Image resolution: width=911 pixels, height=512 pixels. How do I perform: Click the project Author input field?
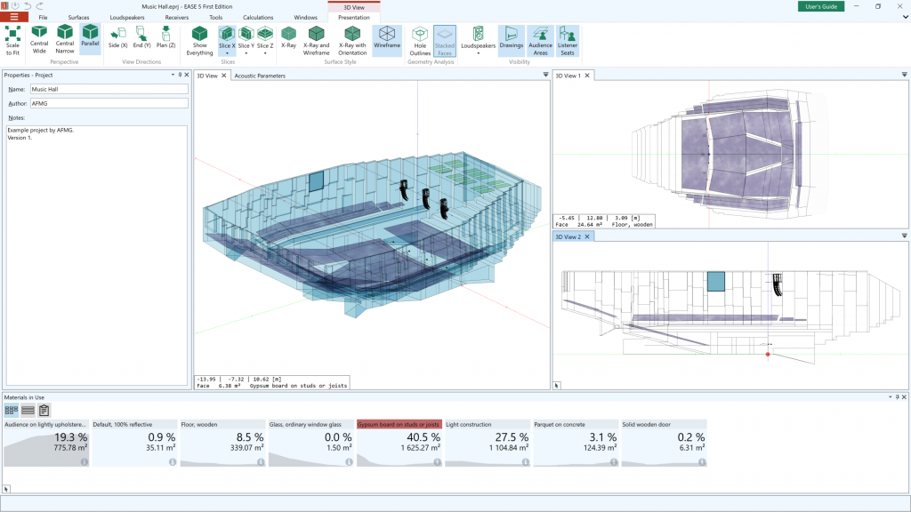pyautogui.click(x=109, y=103)
